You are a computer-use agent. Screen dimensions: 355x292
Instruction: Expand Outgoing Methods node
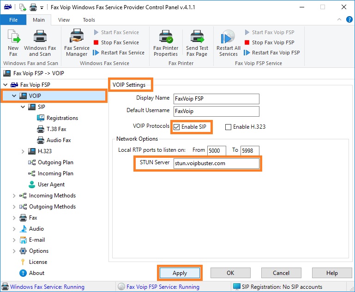(x=14, y=207)
